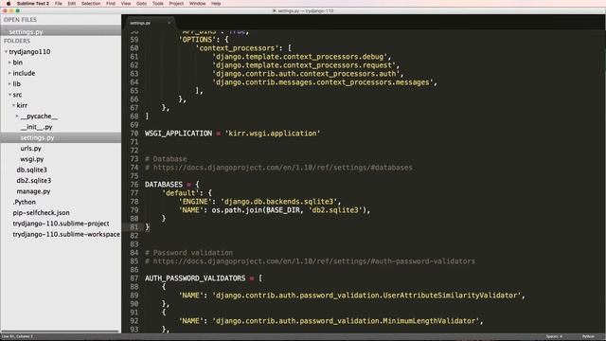The width and height of the screenshot is (606, 341).
Task: Open the Project menu
Action: click(x=176, y=4)
